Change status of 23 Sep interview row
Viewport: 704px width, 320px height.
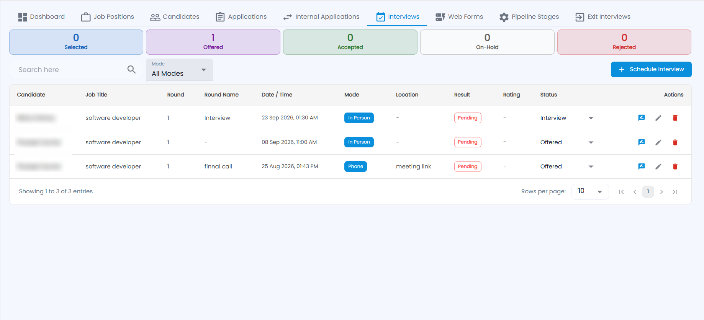(x=567, y=118)
